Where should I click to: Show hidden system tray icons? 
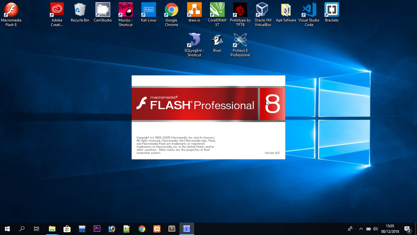point(361,229)
